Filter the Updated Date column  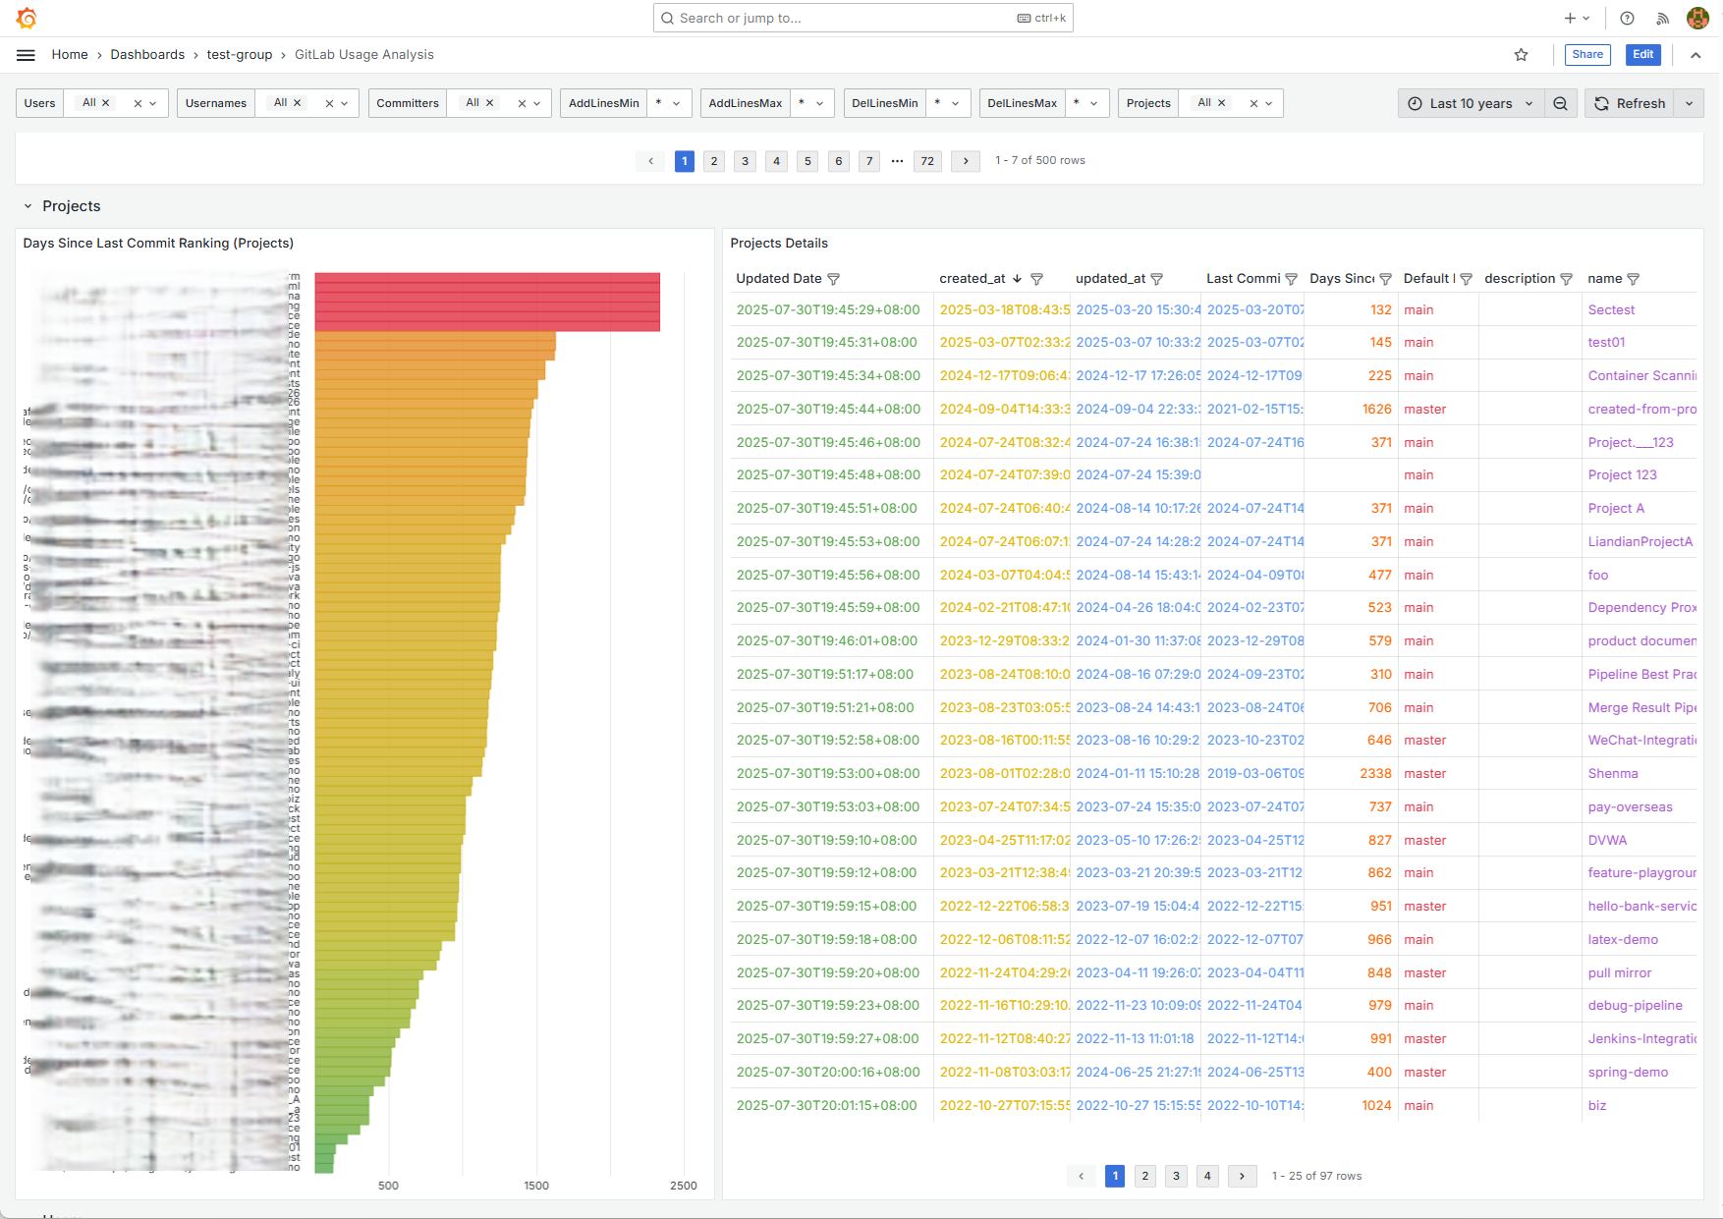(833, 279)
